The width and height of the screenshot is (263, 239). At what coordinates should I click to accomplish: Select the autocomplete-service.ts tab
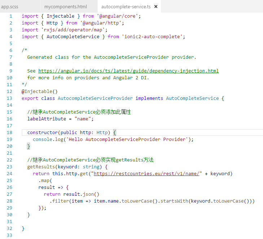[126, 7]
